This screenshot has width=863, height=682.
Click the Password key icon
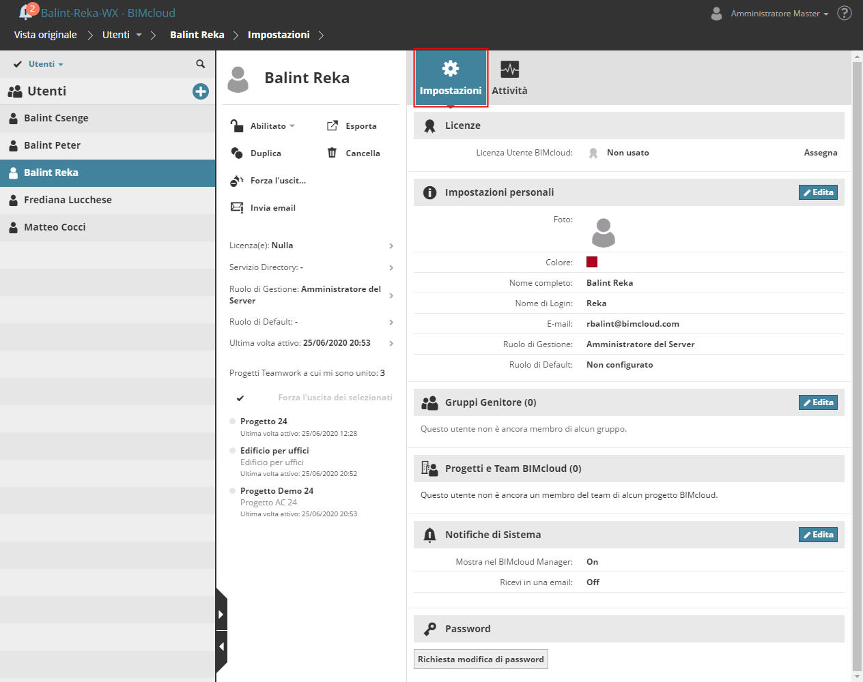(429, 629)
